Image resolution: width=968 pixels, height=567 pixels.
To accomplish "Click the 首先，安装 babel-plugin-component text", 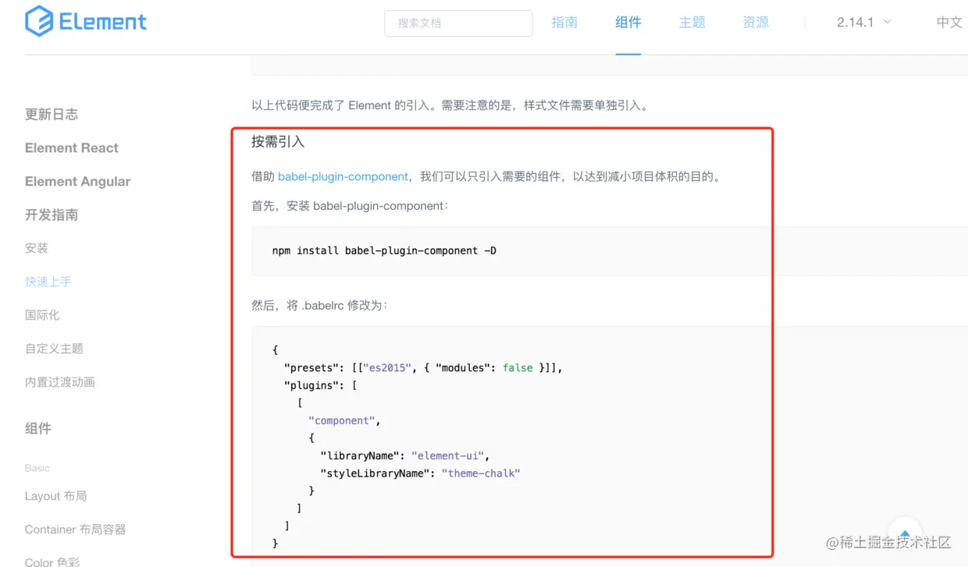I will coord(350,207).
